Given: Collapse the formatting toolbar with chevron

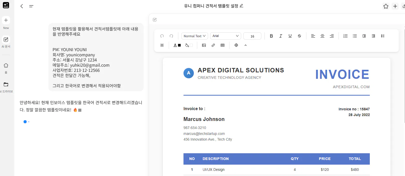Looking at the screenshot, I should point(246,45).
